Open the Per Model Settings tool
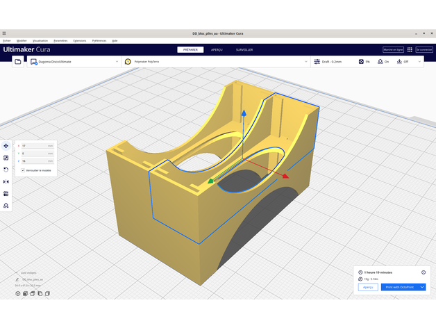The width and height of the screenshot is (436, 328). (x=6, y=194)
